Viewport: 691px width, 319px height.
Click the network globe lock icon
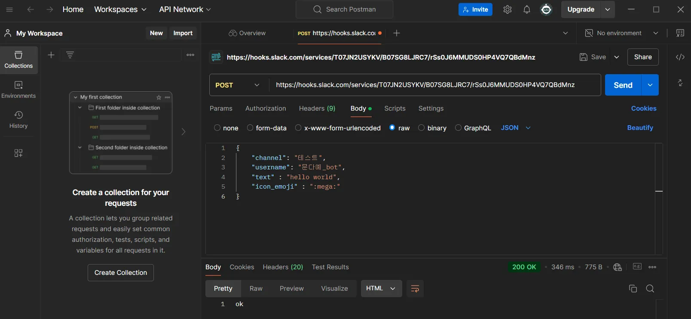coord(618,267)
